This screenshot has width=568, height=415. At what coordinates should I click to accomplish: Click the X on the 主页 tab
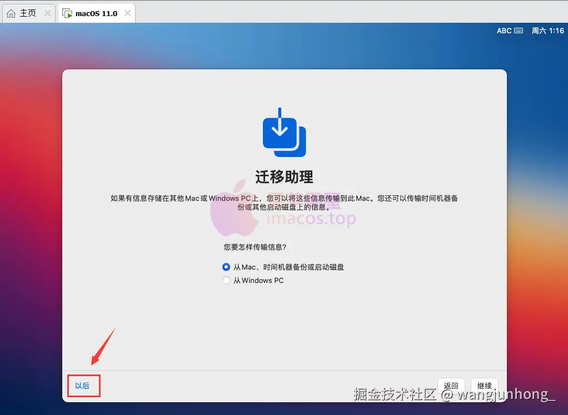pos(46,12)
